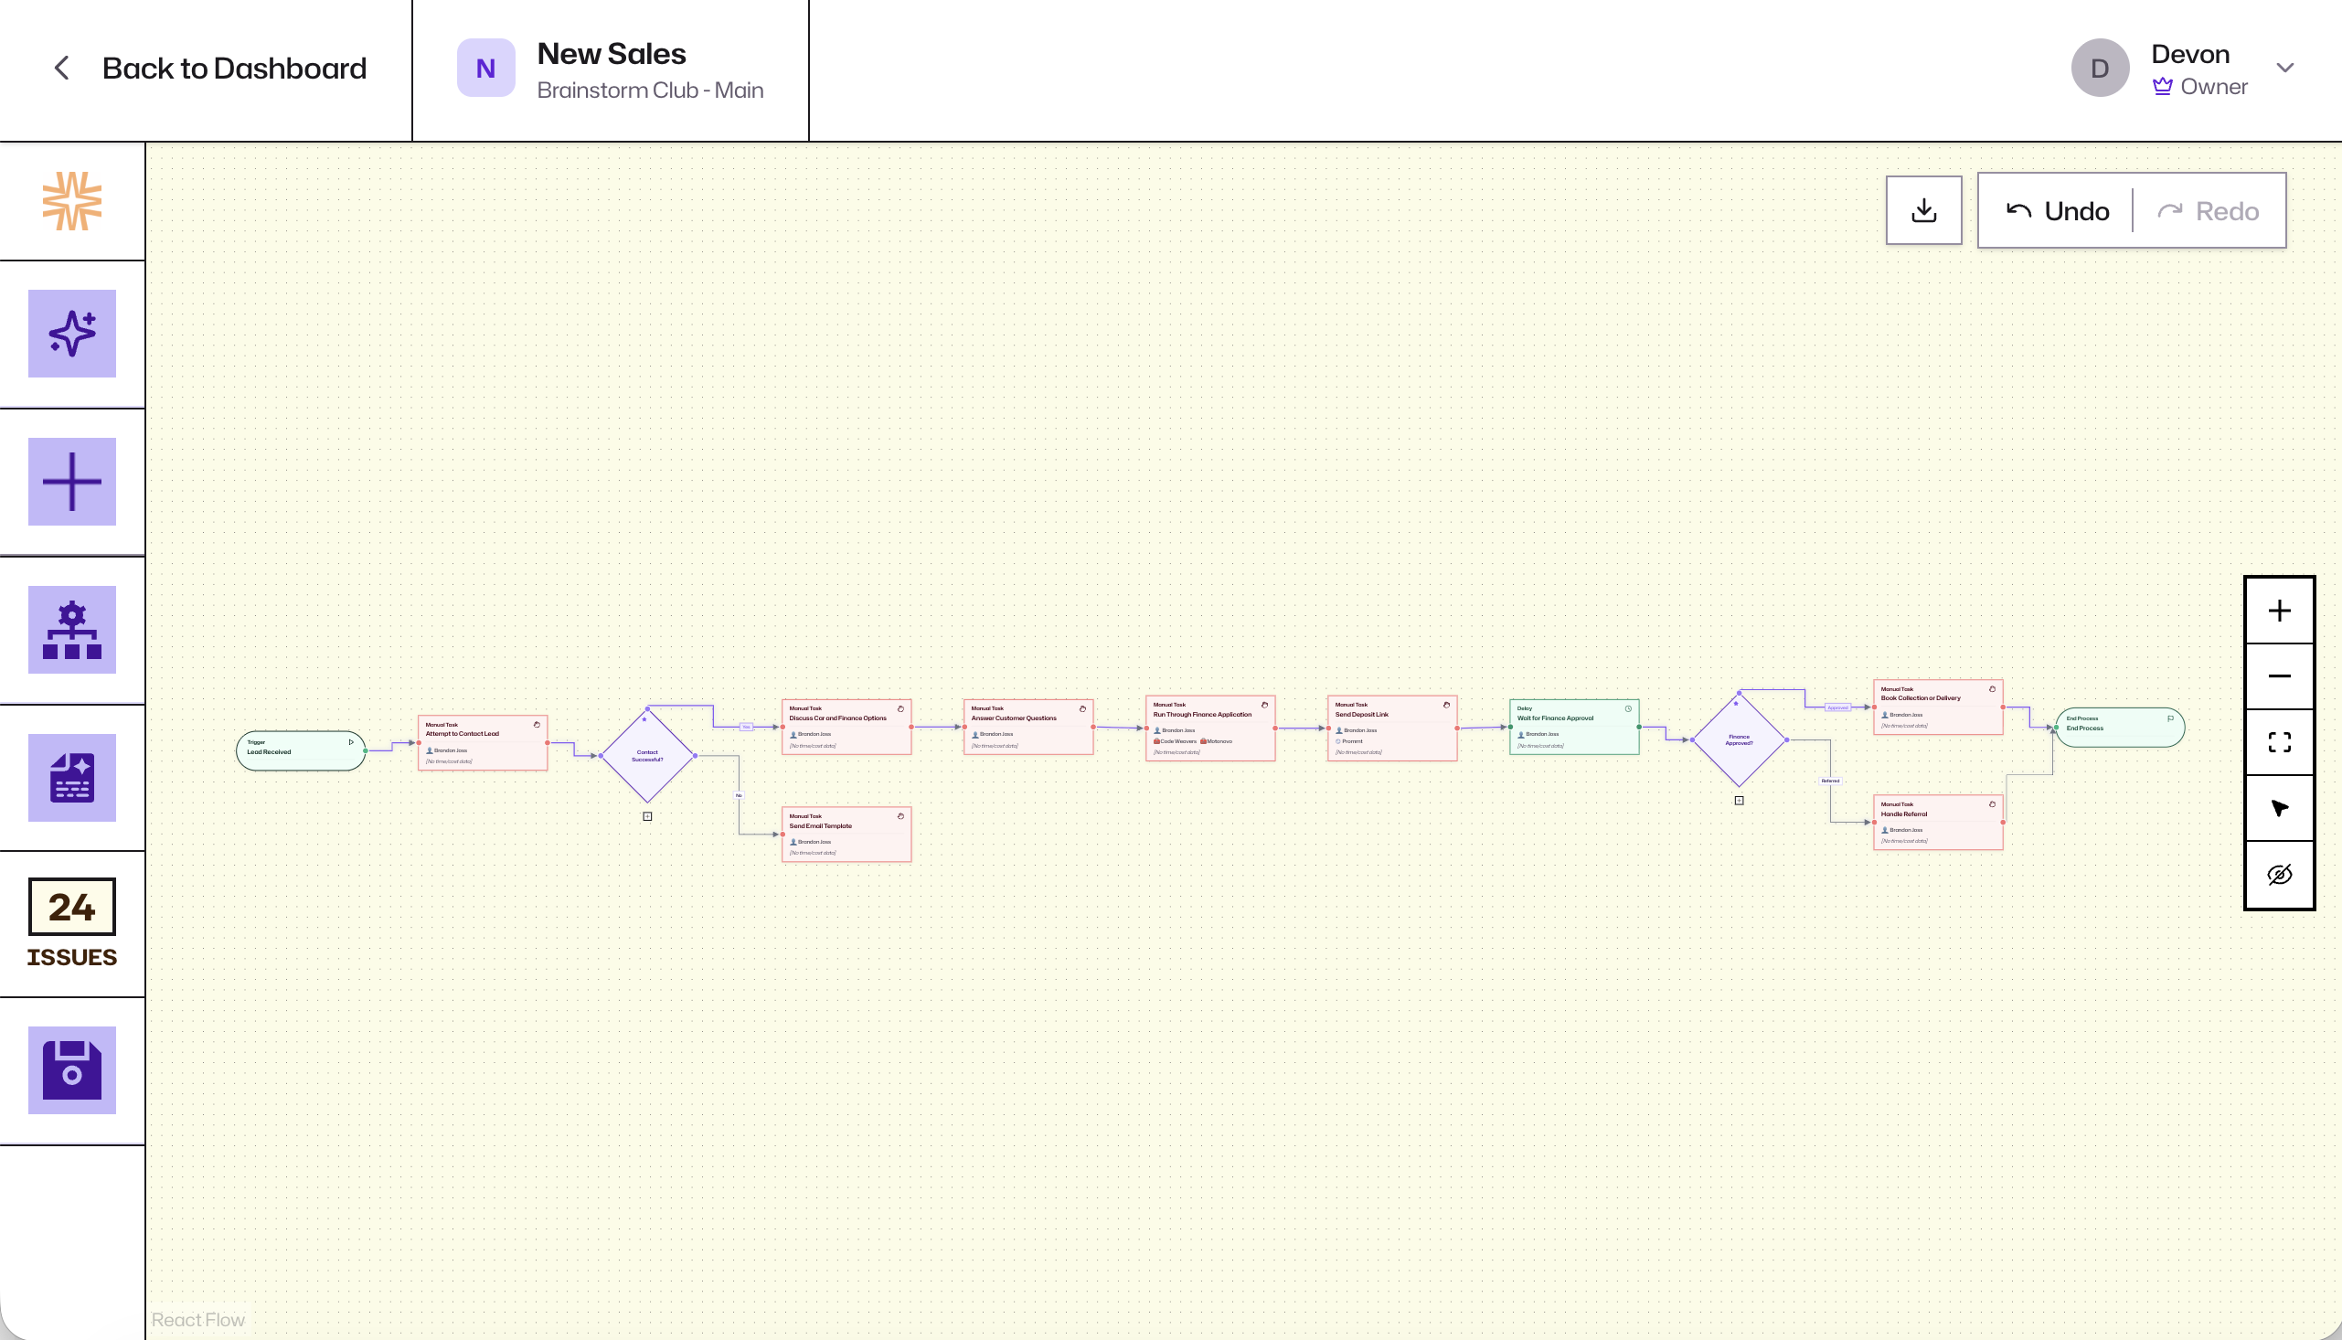Click the No edge label
Viewport: 2342px width, 1340px height.
[739, 795]
